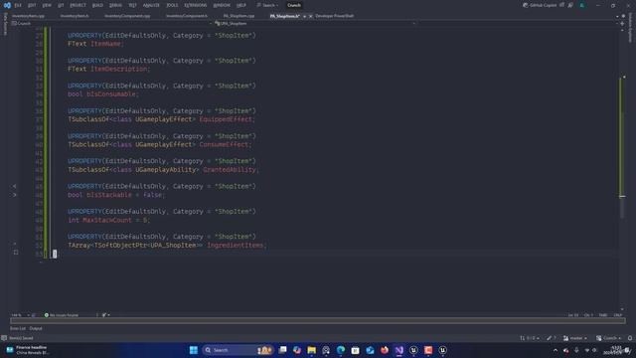Open the notifications bell icon

[630, 338]
